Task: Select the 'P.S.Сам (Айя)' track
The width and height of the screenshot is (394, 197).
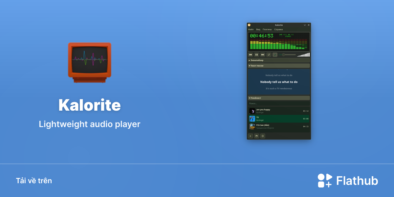Action: 279,126
